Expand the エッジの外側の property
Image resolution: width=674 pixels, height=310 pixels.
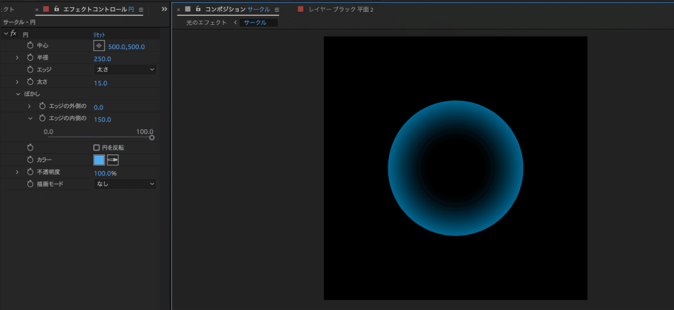[30, 106]
